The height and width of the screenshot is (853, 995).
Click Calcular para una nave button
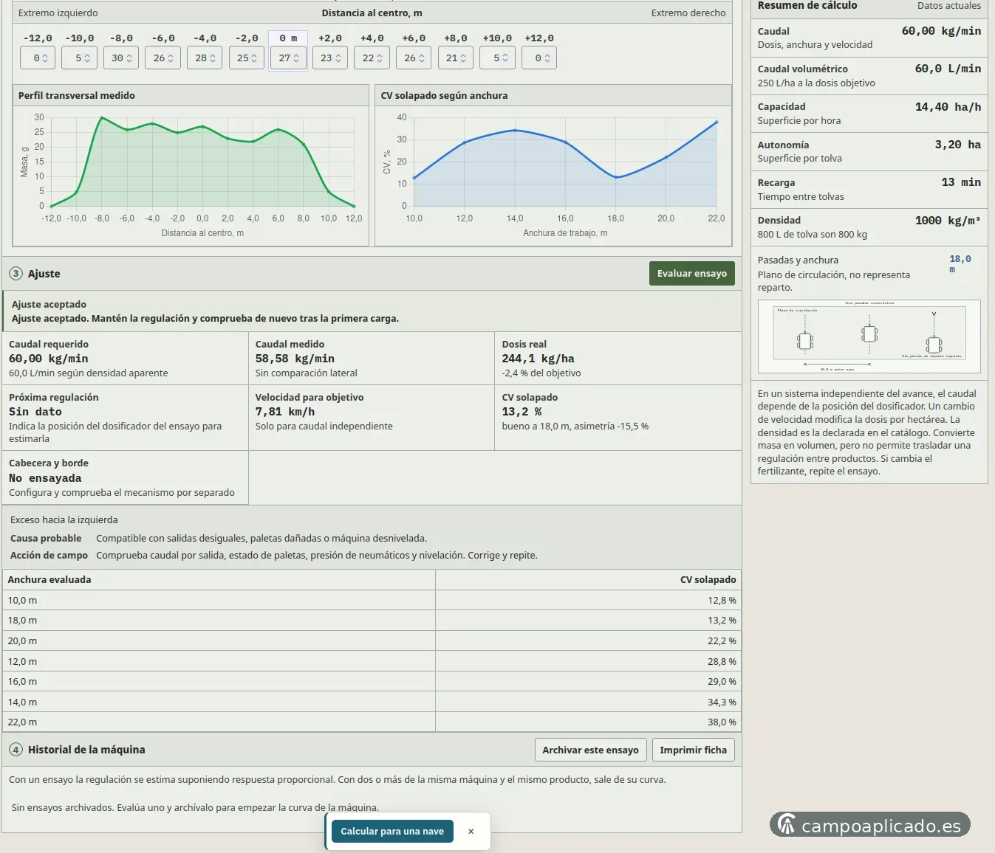click(392, 831)
